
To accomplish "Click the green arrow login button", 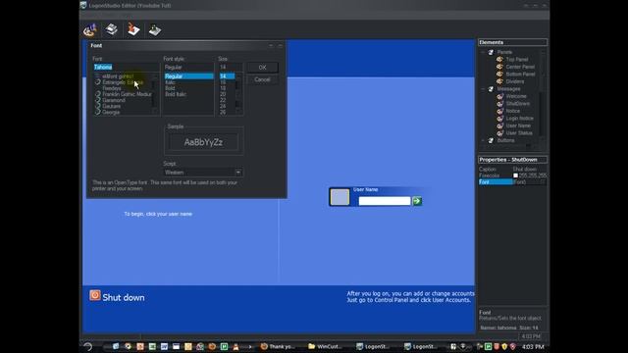I will coord(417,201).
